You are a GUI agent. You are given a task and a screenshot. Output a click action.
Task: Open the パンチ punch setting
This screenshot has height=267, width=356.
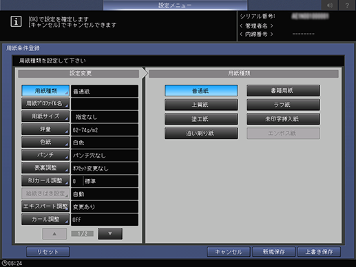[x=45, y=155]
